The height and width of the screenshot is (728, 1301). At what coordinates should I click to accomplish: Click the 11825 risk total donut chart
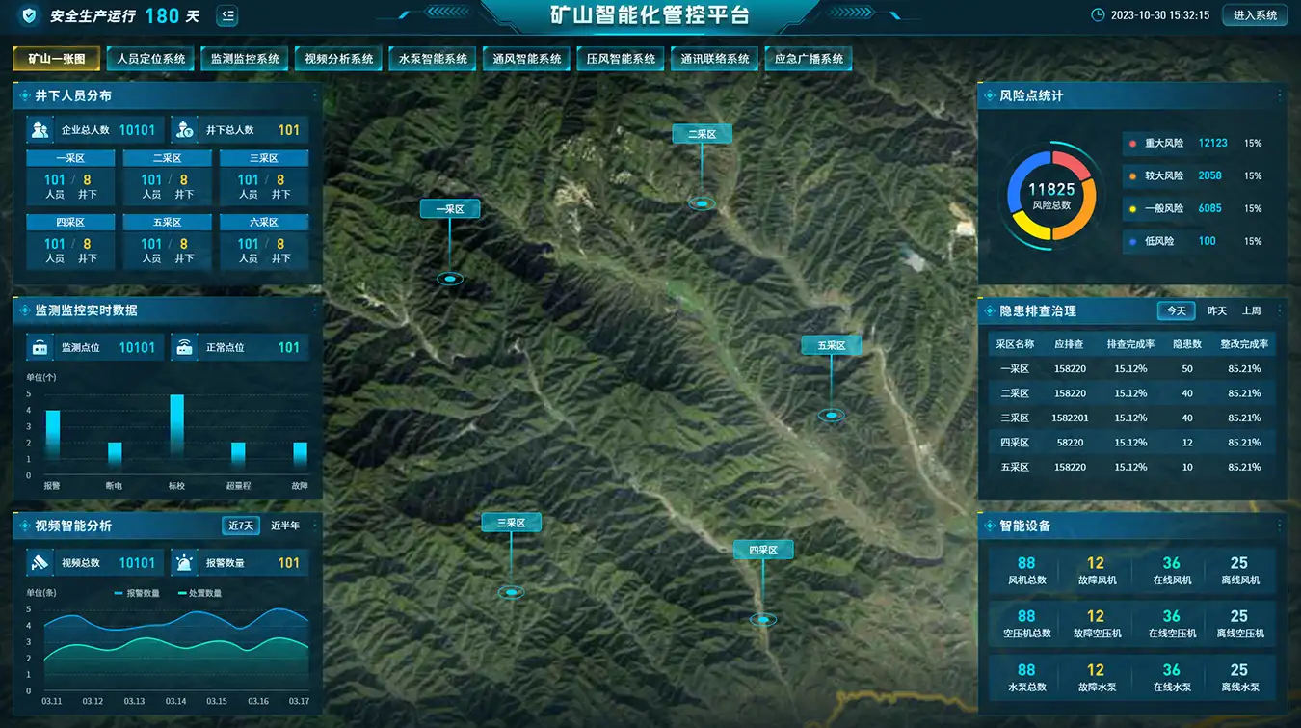coord(1051,195)
